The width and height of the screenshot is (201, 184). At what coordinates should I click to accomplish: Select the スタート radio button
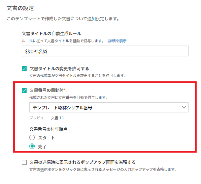point(32,137)
